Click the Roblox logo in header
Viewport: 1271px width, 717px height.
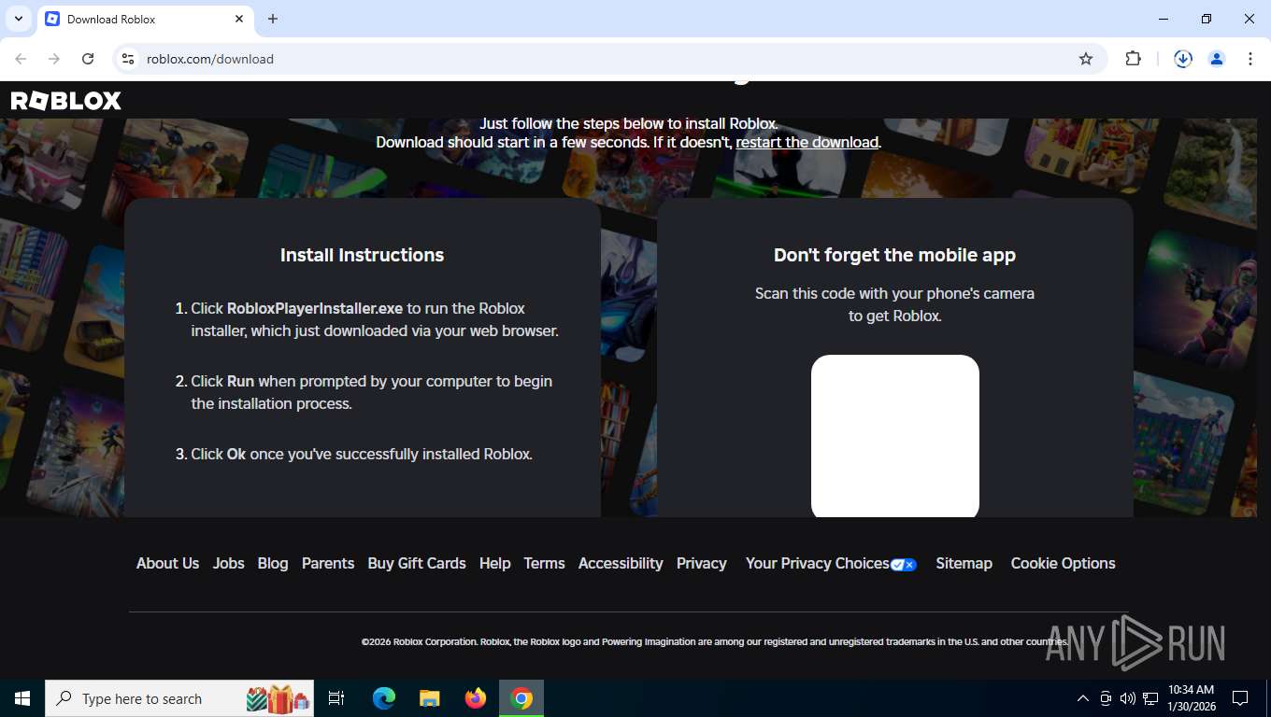(66, 101)
